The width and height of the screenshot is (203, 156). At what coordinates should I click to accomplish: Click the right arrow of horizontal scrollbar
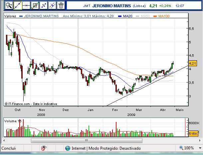tap(200, 140)
